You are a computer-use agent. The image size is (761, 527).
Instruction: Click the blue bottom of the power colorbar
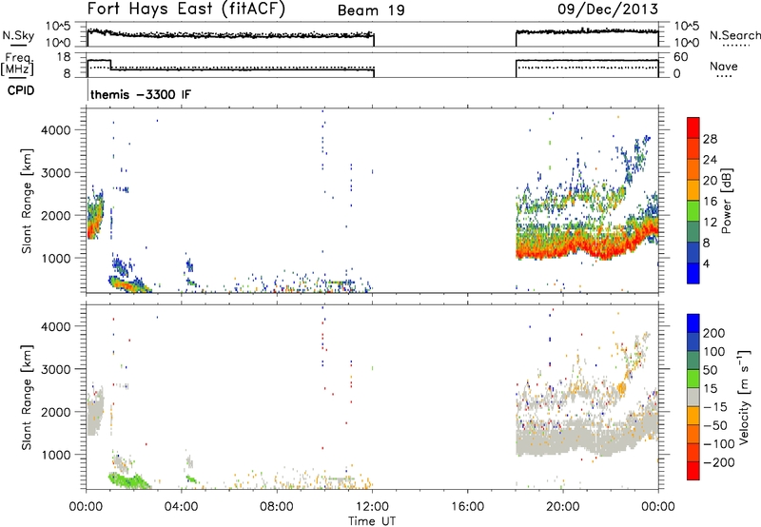point(693,273)
